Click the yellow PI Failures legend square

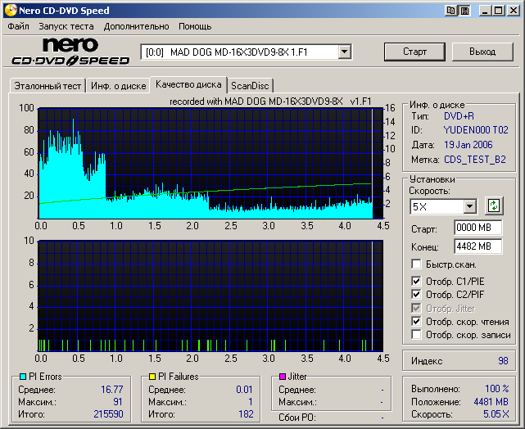(152, 377)
